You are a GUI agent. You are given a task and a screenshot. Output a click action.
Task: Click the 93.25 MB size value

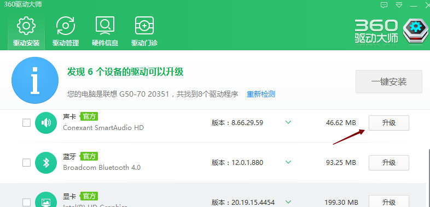(341, 163)
